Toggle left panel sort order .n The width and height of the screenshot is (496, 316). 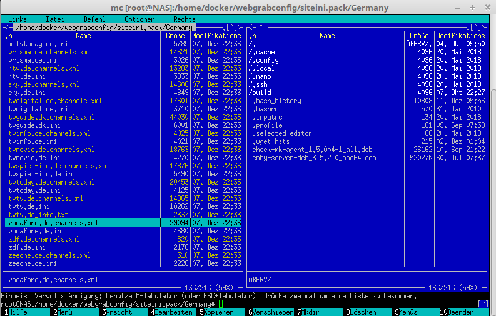(x=9, y=36)
